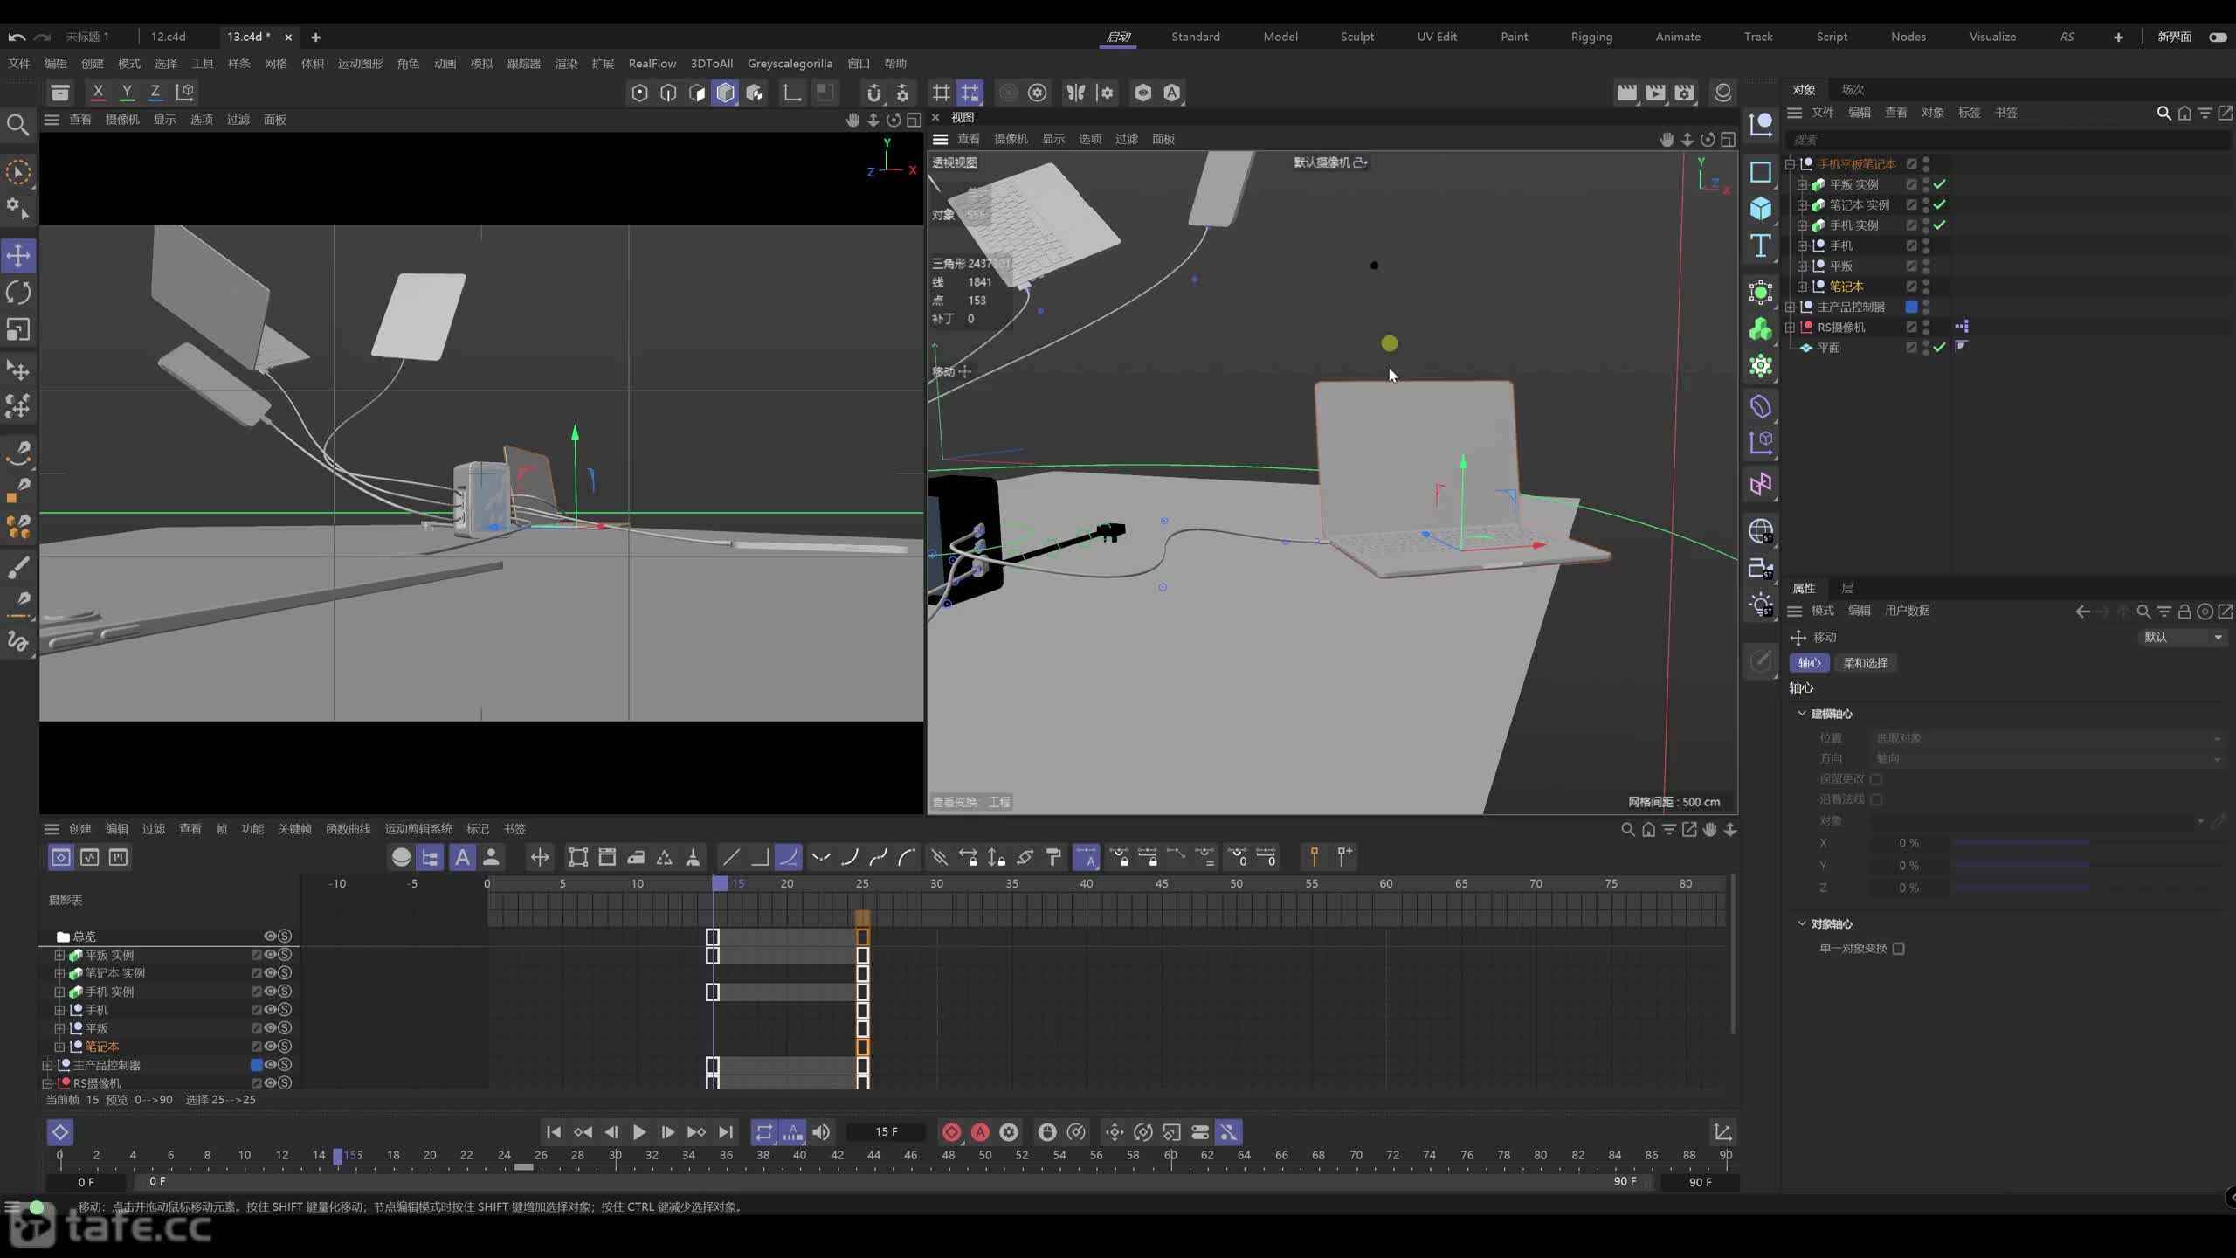Switch to the Animate layout tab

click(1678, 37)
